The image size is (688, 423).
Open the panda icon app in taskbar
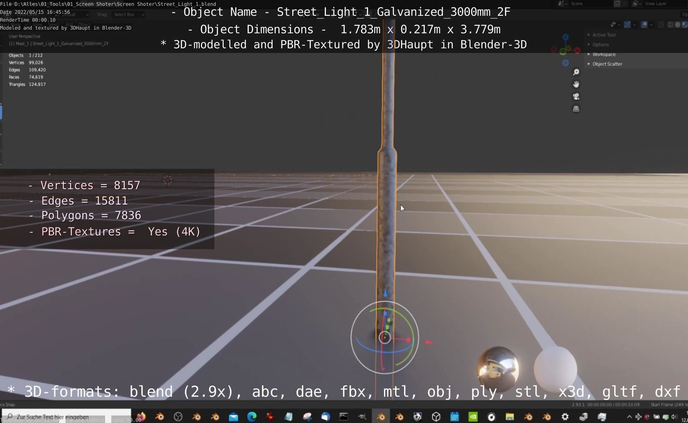[x=417, y=417]
